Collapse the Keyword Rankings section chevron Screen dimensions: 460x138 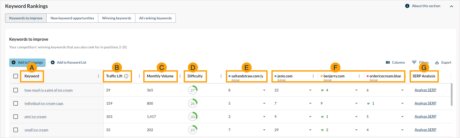pos(452,6)
